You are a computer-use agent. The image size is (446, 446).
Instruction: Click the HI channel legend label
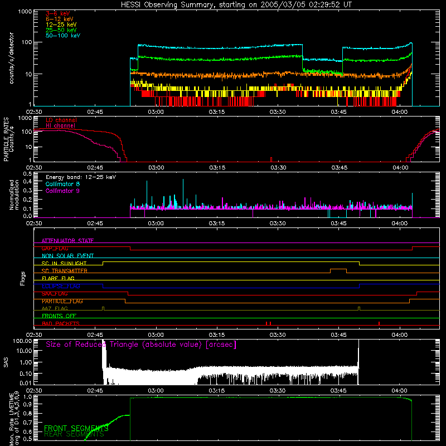61,126
